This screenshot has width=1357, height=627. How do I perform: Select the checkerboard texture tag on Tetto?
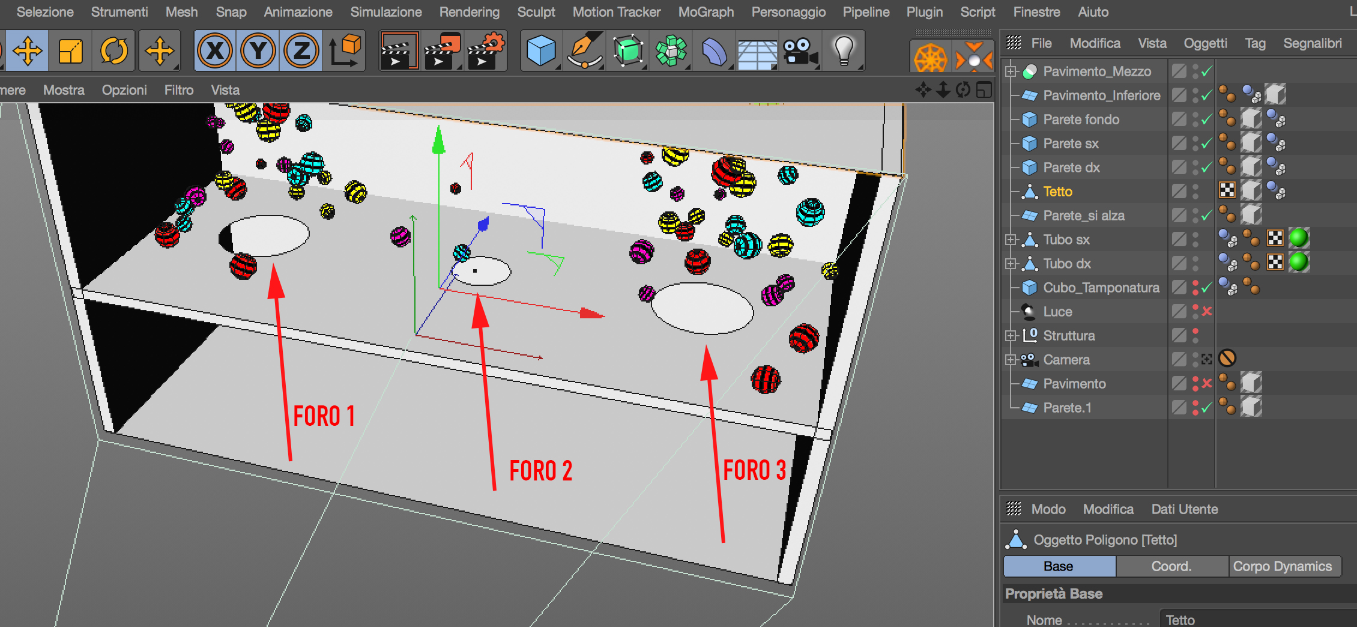pos(1227,190)
